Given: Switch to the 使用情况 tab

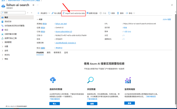Looking at the screenshot, I should 57,53.
